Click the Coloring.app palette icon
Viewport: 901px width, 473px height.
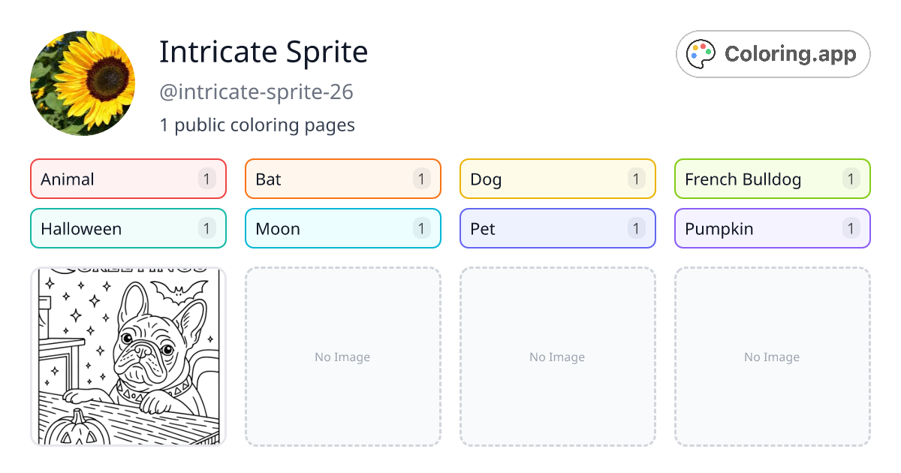click(x=701, y=53)
